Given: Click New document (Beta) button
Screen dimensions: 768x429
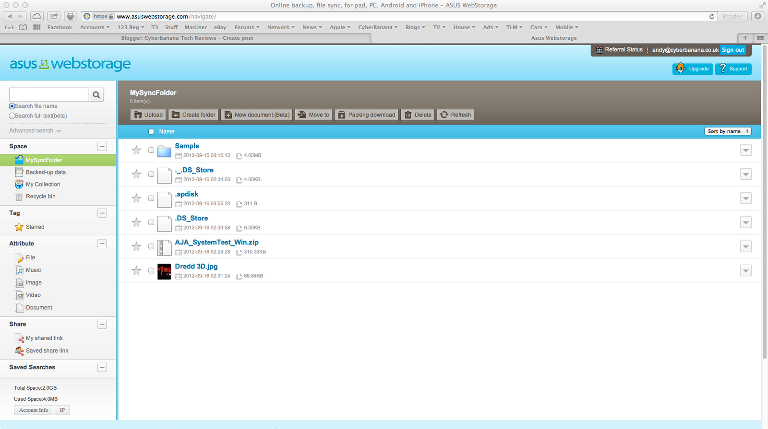Looking at the screenshot, I should [257, 115].
